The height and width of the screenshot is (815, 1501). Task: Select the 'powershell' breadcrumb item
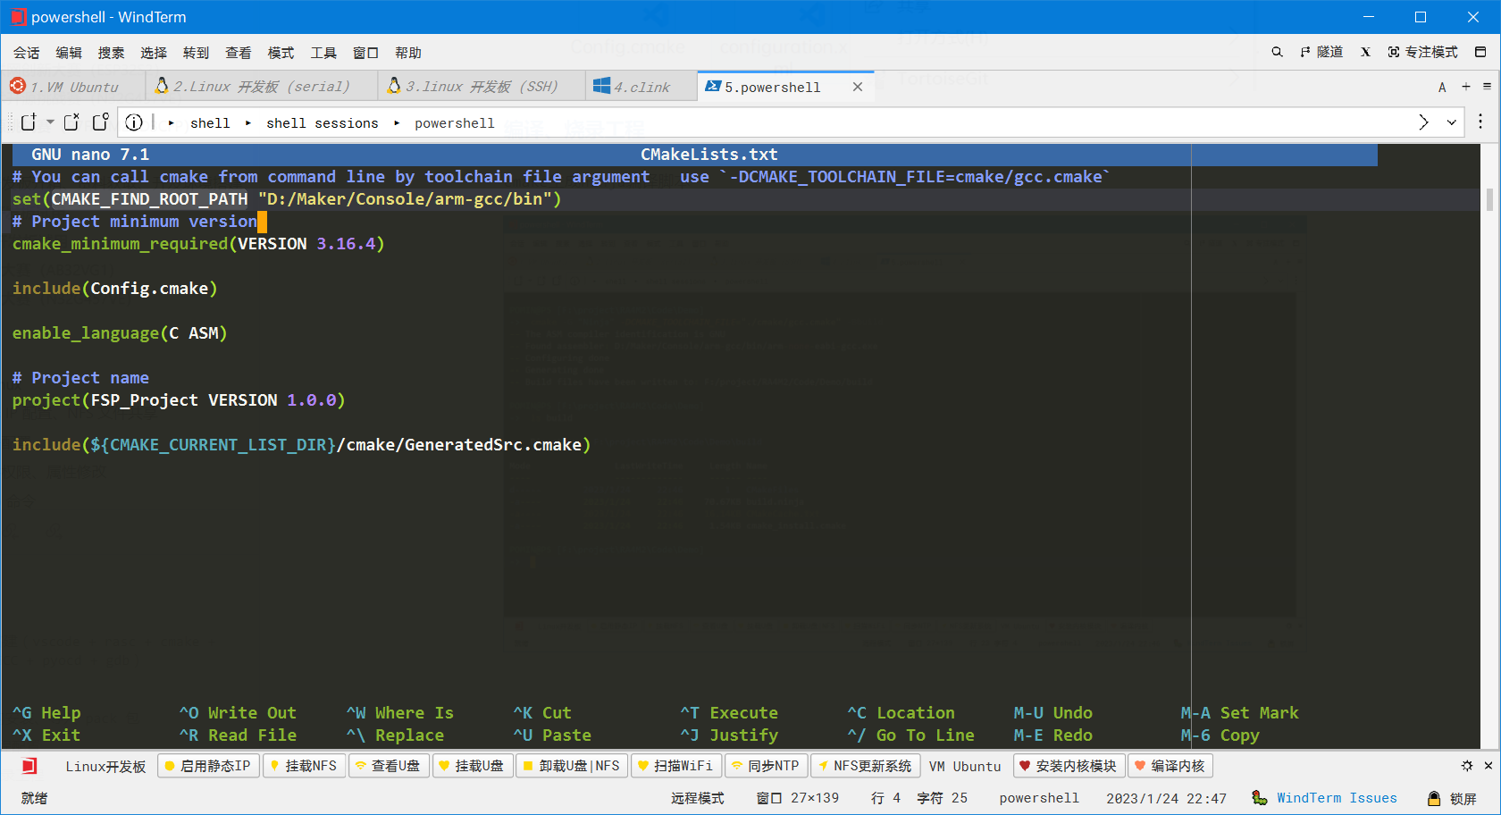(454, 123)
